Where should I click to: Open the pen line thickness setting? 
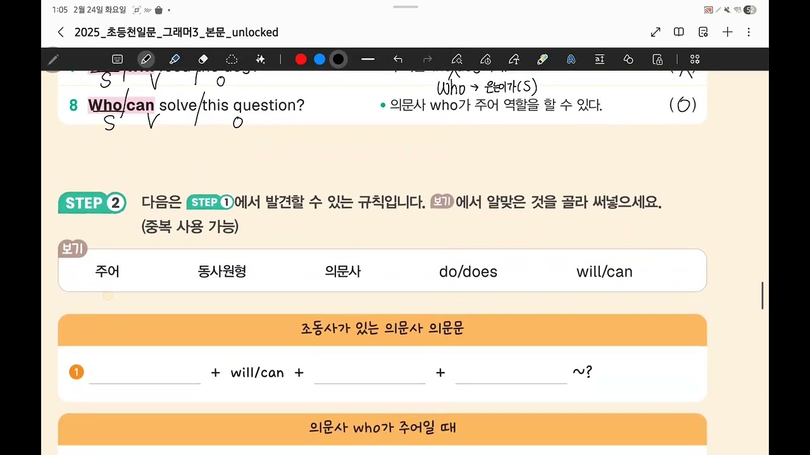pyautogui.click(x=368, y=59)
